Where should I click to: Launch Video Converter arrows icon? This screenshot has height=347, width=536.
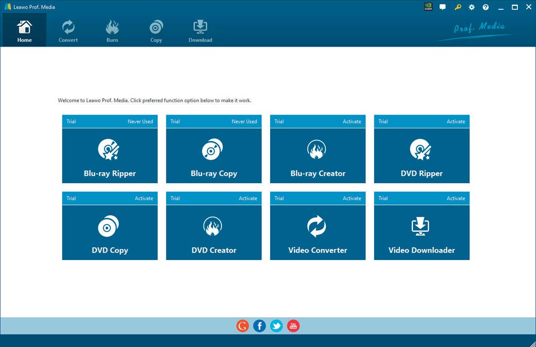[x=316, y=226]
